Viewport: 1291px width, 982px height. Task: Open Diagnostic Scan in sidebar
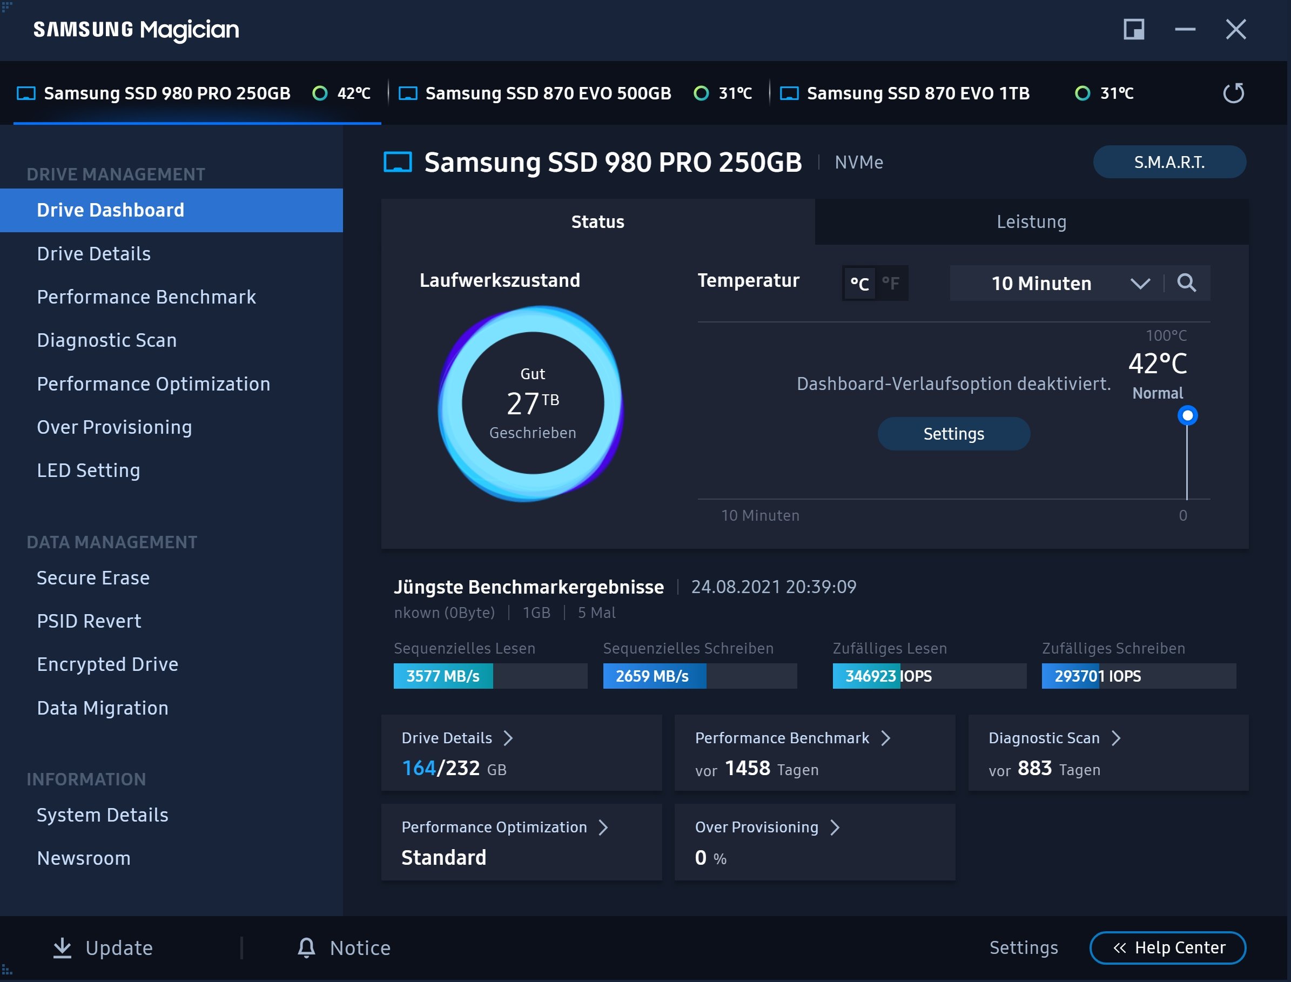106,340
